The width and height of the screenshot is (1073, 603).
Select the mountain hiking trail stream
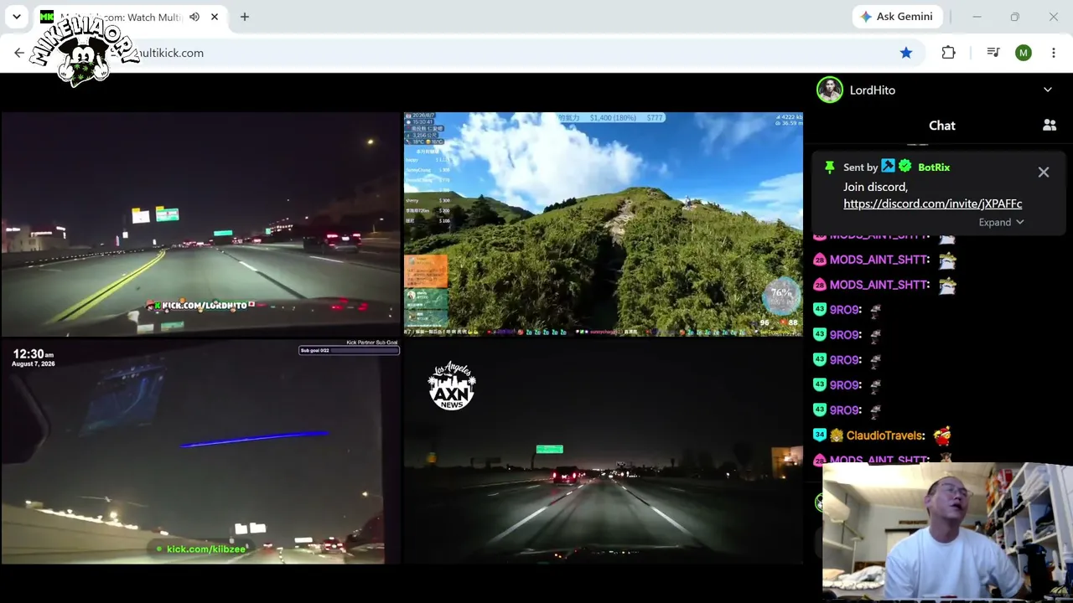604,224
